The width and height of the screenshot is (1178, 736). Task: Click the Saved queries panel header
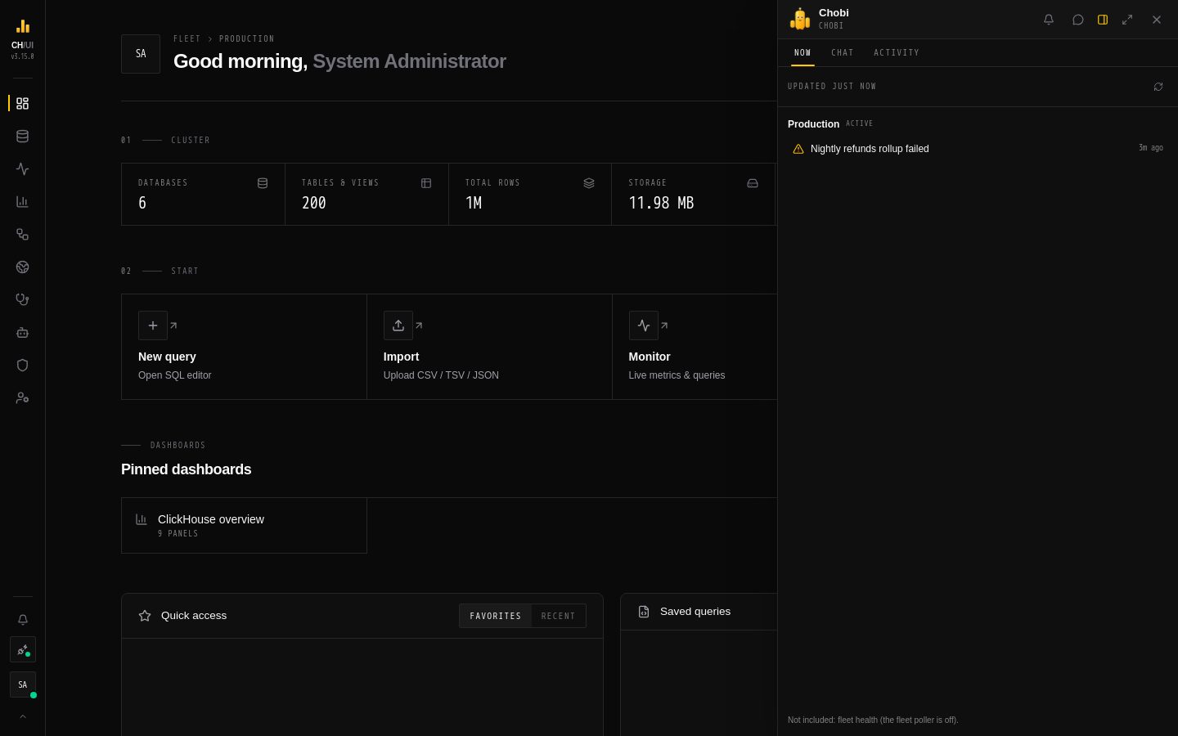(699, 612)
